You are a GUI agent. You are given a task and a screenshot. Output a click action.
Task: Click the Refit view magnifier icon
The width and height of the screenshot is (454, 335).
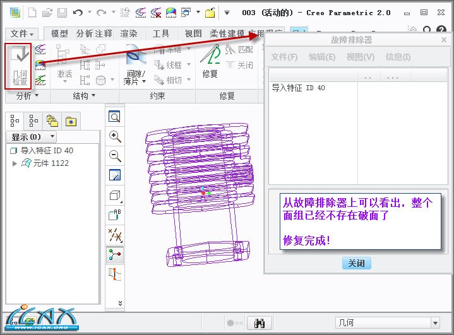pos(115,117)
